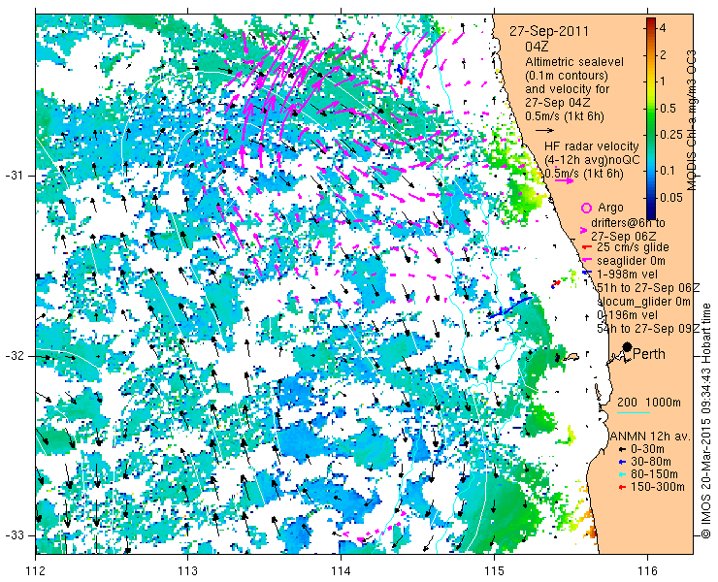This screenshot has height=582, width=718.
Task: Click the colorbar tick label 0.05
Action: point(670,197)
